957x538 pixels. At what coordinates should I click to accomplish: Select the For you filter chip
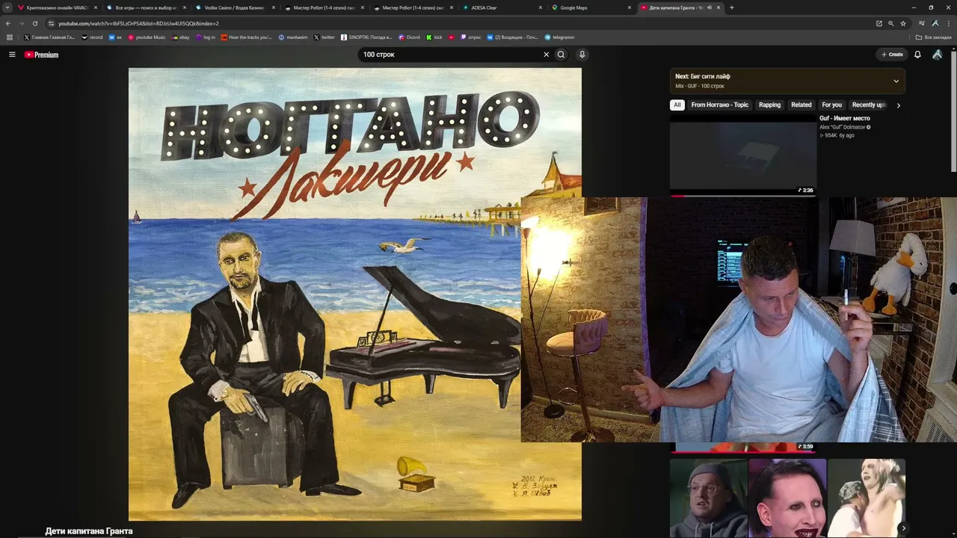[x=831, y=105]
